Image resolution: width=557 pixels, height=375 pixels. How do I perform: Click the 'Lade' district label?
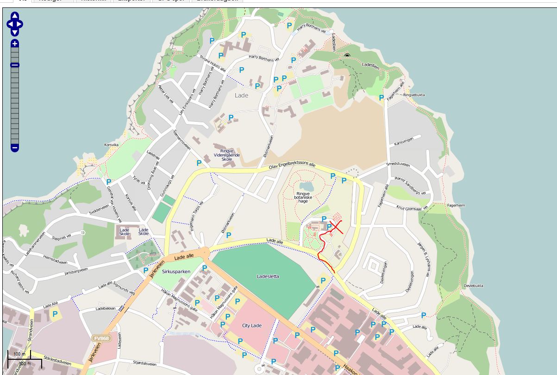(x=242, y=95)
